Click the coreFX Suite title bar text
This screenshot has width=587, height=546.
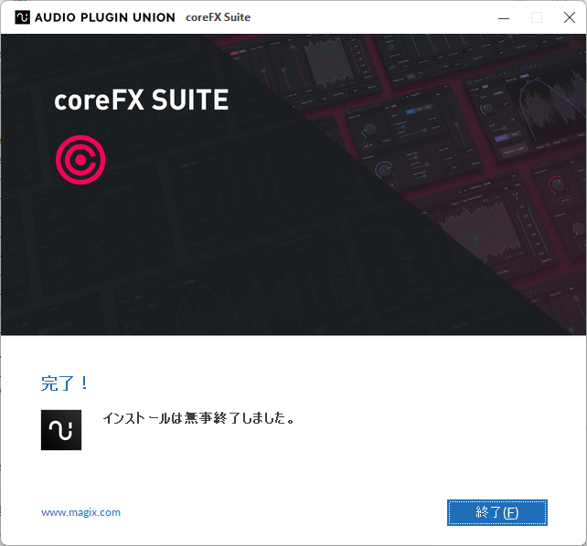218,17
